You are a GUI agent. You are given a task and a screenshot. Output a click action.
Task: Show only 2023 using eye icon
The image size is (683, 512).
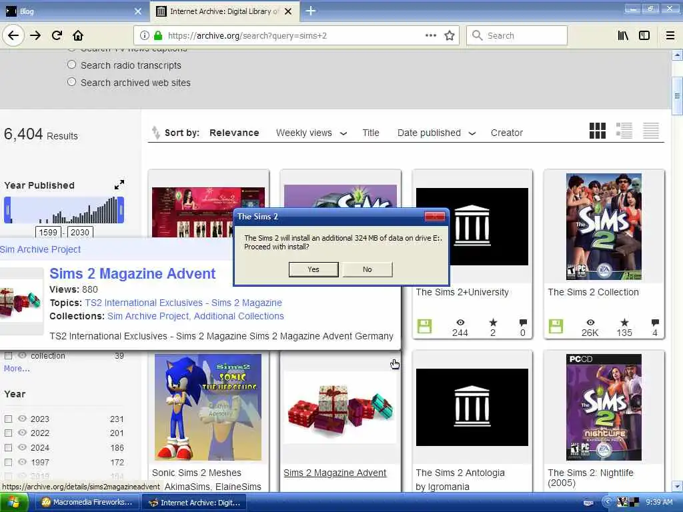point(22,419)
